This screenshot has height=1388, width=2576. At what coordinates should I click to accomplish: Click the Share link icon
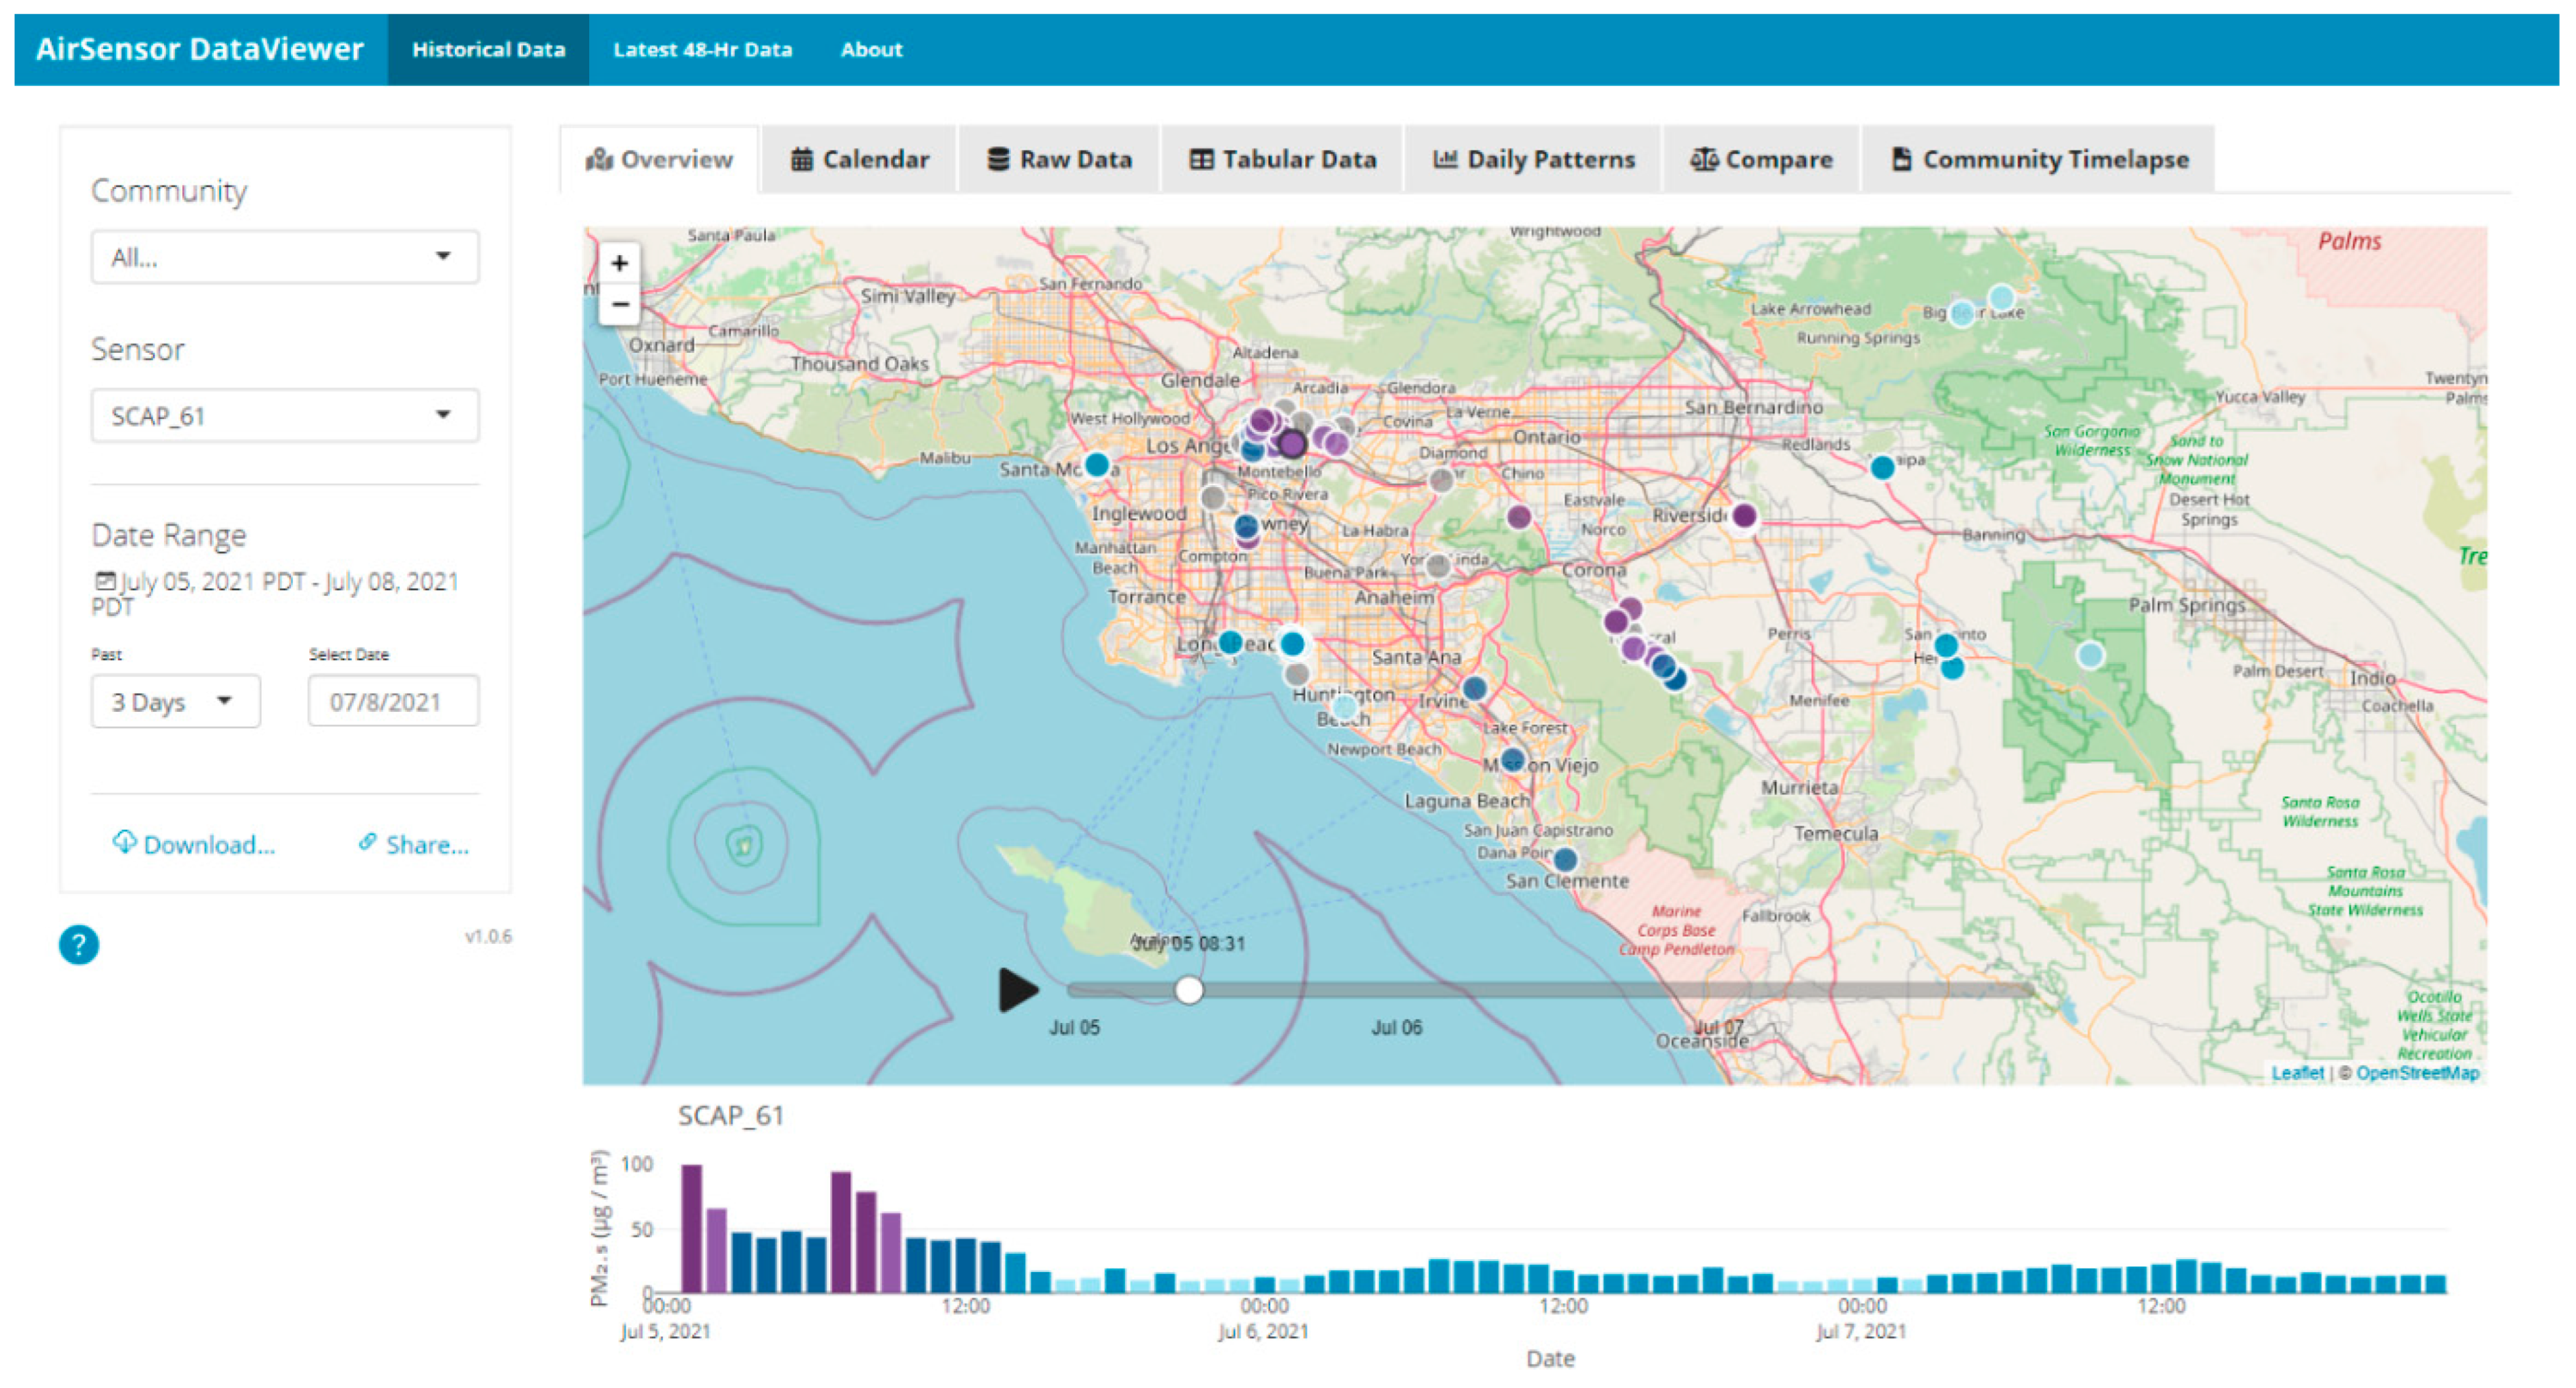click(367, 842)
